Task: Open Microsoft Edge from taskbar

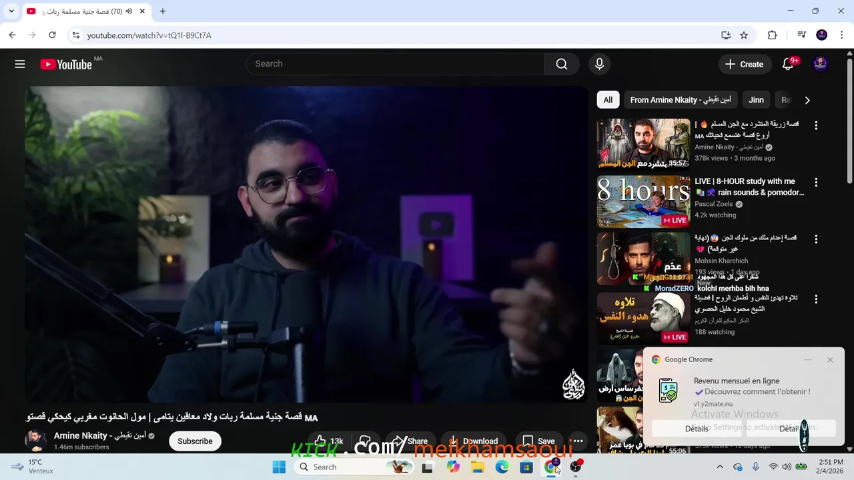Action: click(502, 467)
